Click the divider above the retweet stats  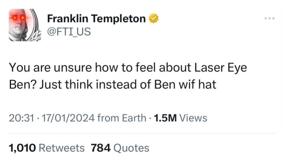(143, 134)
